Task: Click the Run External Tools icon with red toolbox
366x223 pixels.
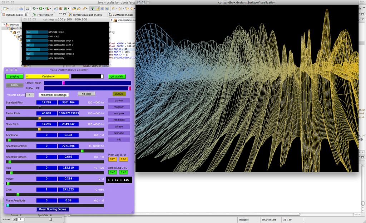Action: coord(47,9)
